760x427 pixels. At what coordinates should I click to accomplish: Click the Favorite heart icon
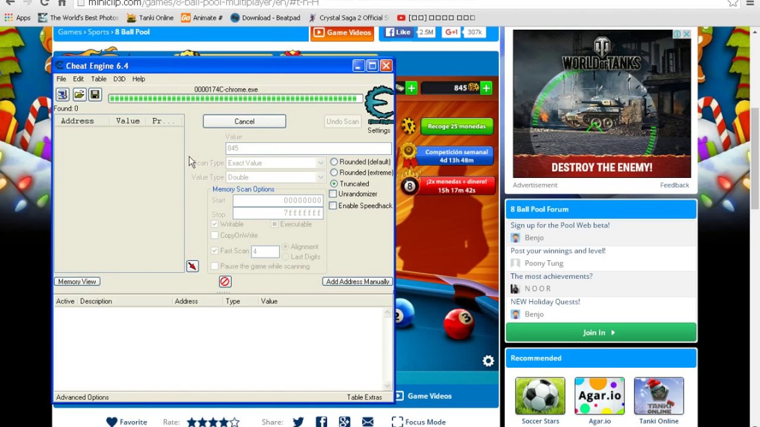(112, 422)
